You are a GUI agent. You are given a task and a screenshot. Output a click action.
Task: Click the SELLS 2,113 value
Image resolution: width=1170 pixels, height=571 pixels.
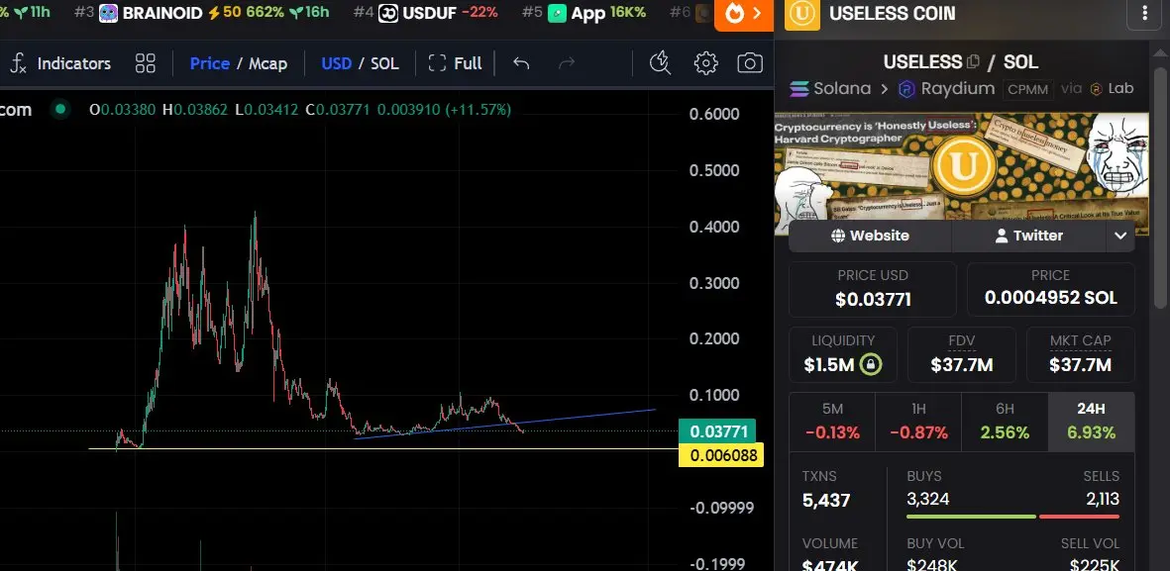pos(1103,499)
